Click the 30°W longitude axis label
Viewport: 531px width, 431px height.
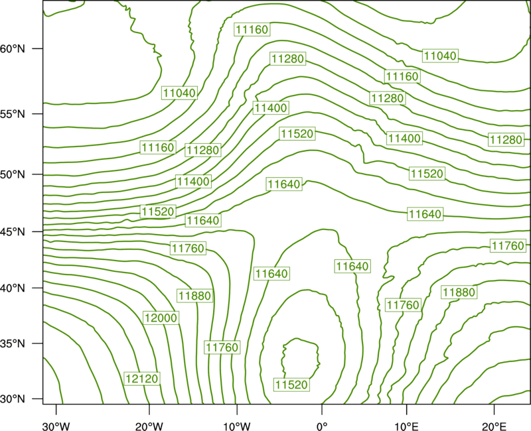56,426
